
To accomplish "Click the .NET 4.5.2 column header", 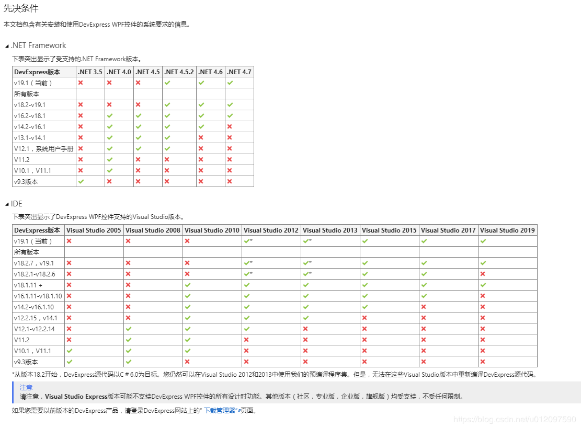I will click(179, 72).
